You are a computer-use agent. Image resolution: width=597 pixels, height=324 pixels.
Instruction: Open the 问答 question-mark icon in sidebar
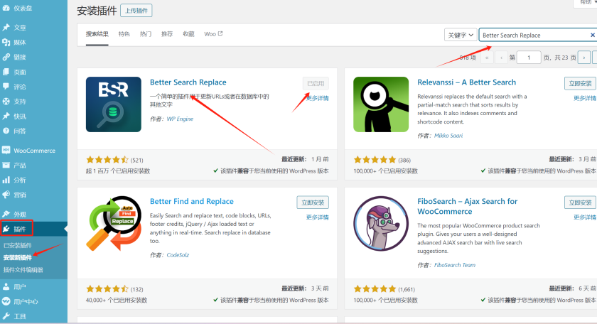click(6, 131)
